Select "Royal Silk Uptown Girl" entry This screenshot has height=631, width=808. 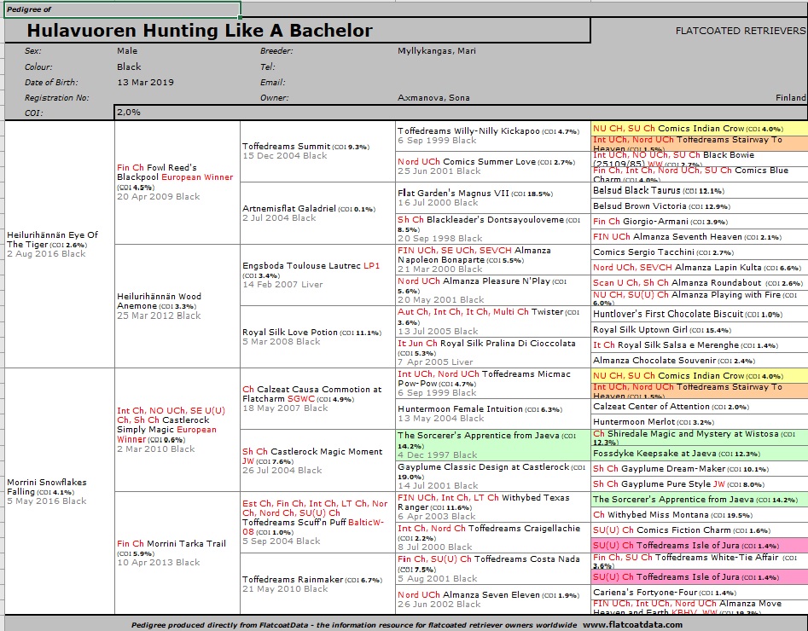700,329
